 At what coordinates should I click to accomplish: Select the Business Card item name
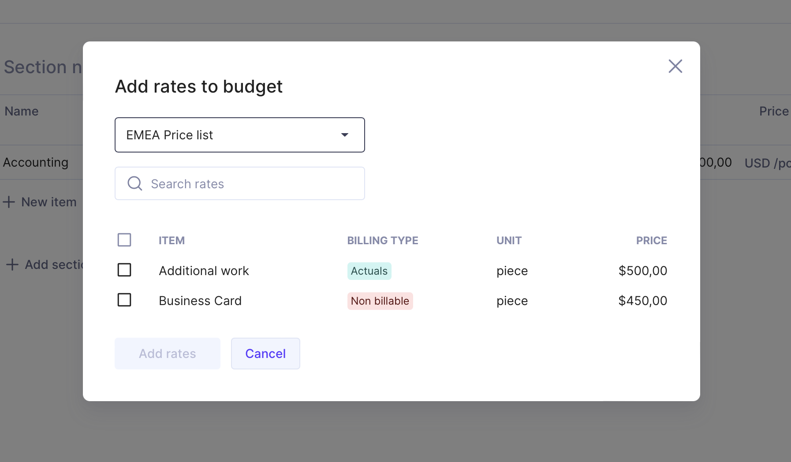point(200,301)
